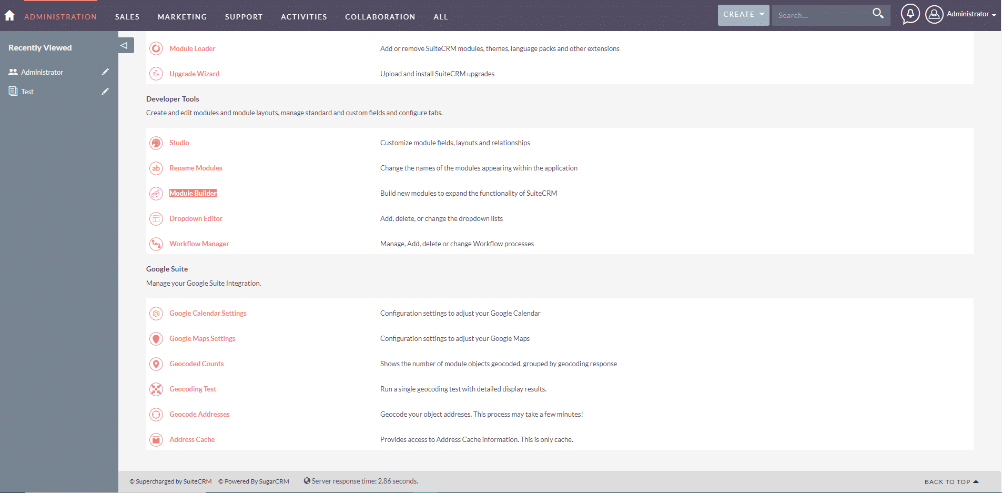The height and width of the screenshot is (493, 1002).
Task: Open the Google Calendar Settings link
Action: [208, 313]
